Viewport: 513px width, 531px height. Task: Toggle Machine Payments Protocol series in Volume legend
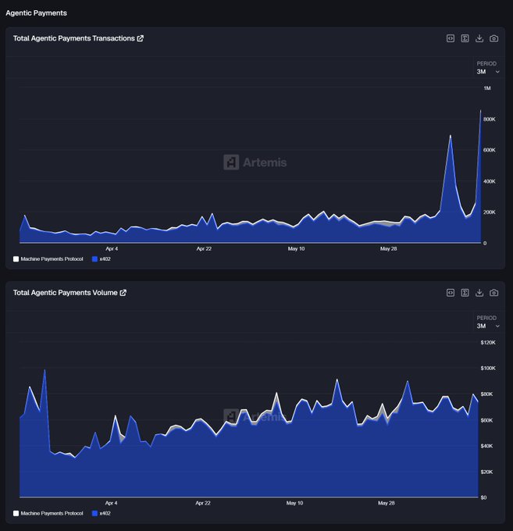(48, 513)
